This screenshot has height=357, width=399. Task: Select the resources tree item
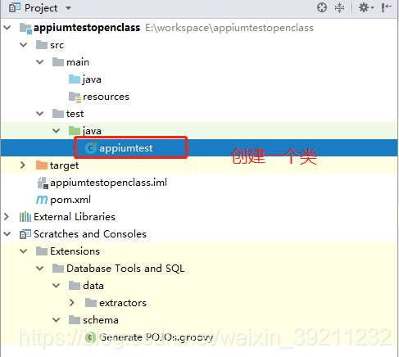coord(106,97)
